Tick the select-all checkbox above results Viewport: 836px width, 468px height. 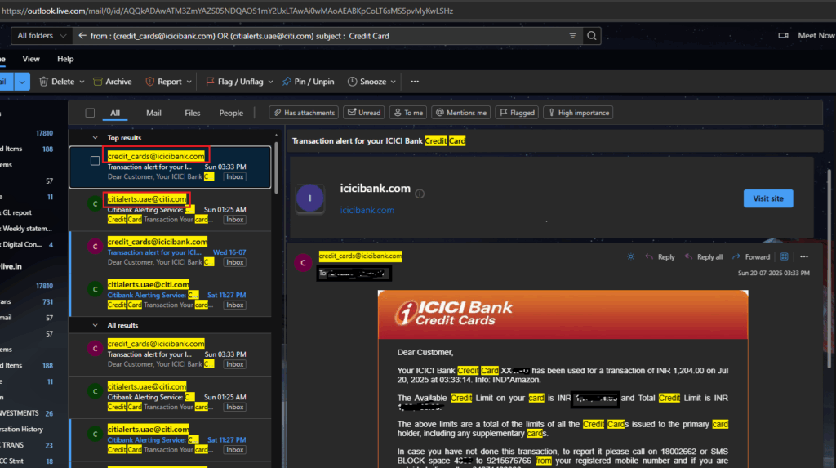pos(90,113)
